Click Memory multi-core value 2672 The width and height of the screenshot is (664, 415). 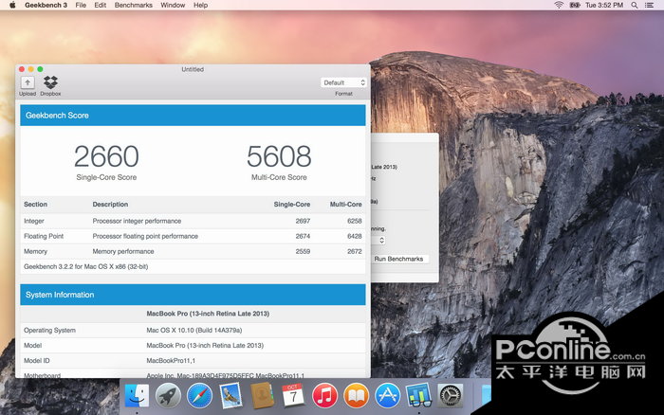pos(355,251)
